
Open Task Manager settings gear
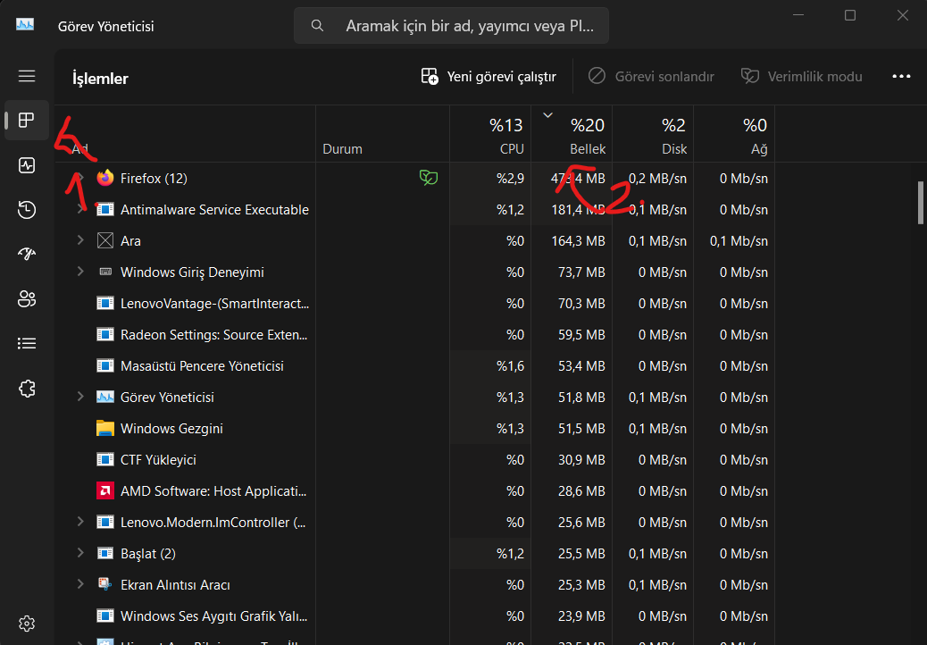[x=27, y=623]
